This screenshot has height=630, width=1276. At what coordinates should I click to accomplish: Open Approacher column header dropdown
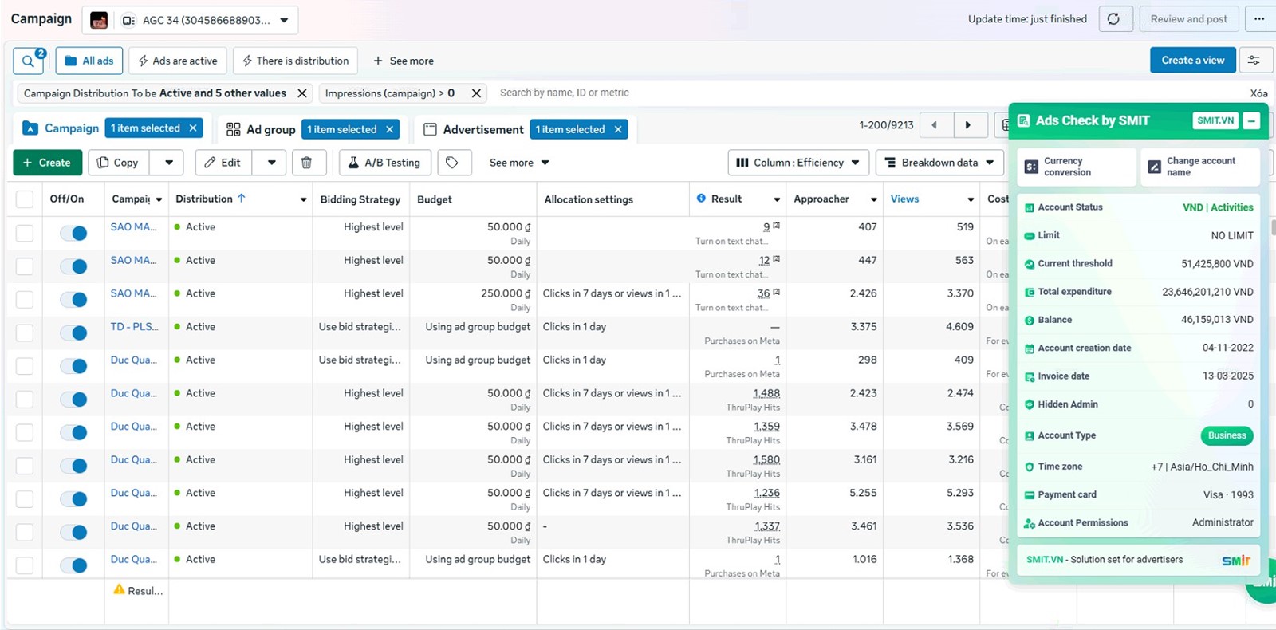point(874,199)
